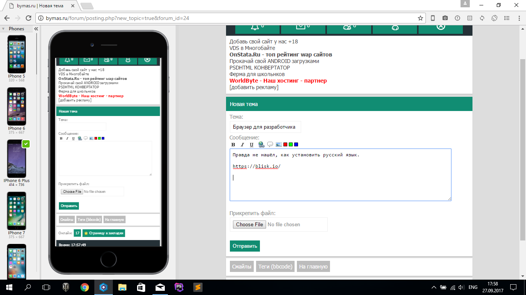Toggle underline formatting in the message editor
Image resolution: width=526 pixels, height=295 pixels.
point(251,145)
